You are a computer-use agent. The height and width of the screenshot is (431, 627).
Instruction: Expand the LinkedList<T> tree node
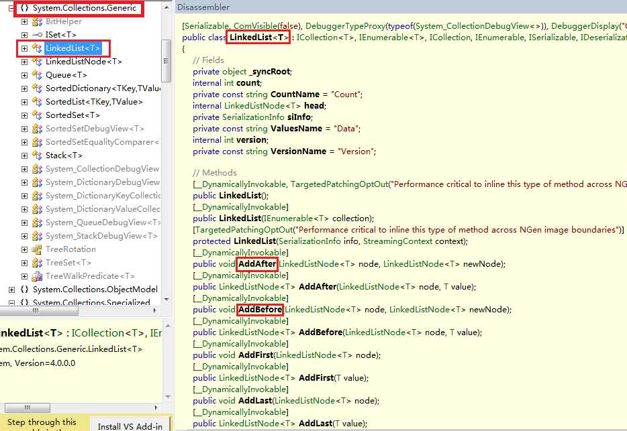pos(24,48)
